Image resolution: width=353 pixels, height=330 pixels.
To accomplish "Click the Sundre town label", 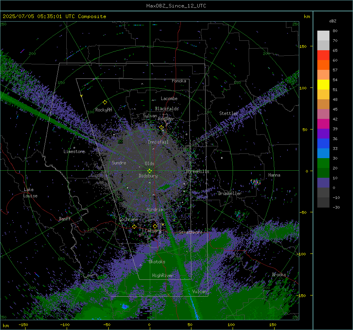I will click(x=119, y=163).
